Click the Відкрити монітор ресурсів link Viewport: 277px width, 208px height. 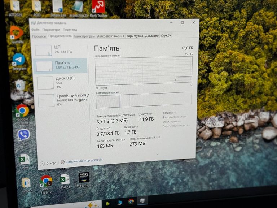point(83,160)
